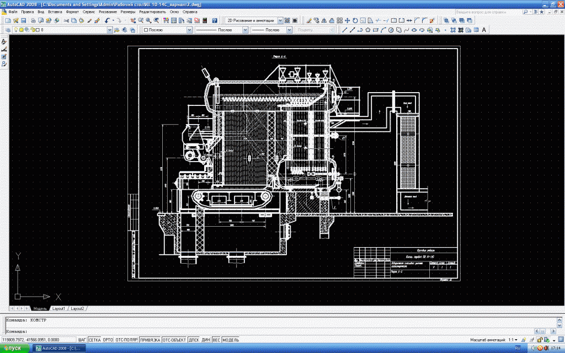Open the lineweight 'Послою' dropdown

tap(289, 30)
